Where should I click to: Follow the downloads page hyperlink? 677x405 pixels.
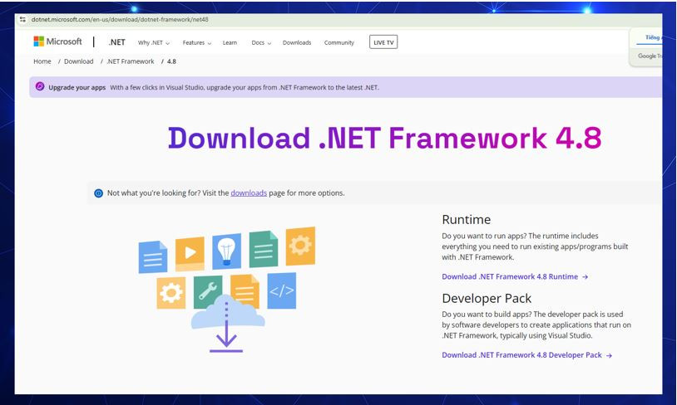pos(249,193)
